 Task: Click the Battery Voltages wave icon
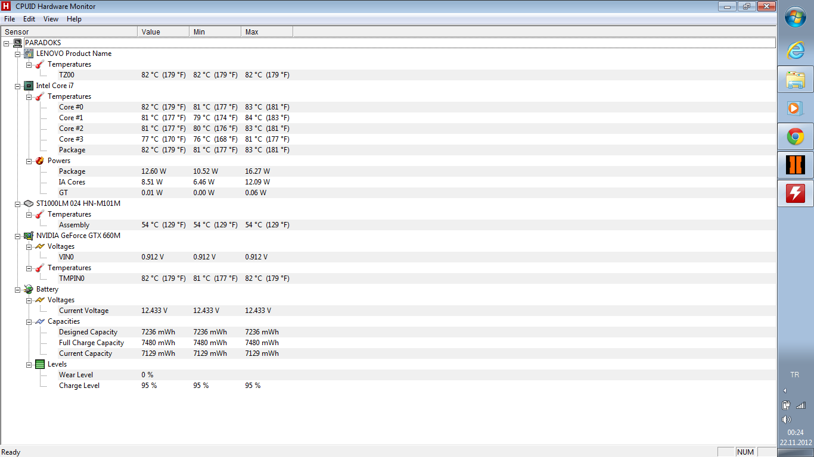coord(40,300)
